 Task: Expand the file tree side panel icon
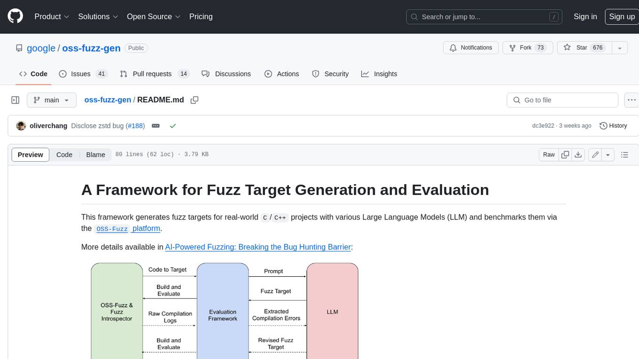(15, 100)
